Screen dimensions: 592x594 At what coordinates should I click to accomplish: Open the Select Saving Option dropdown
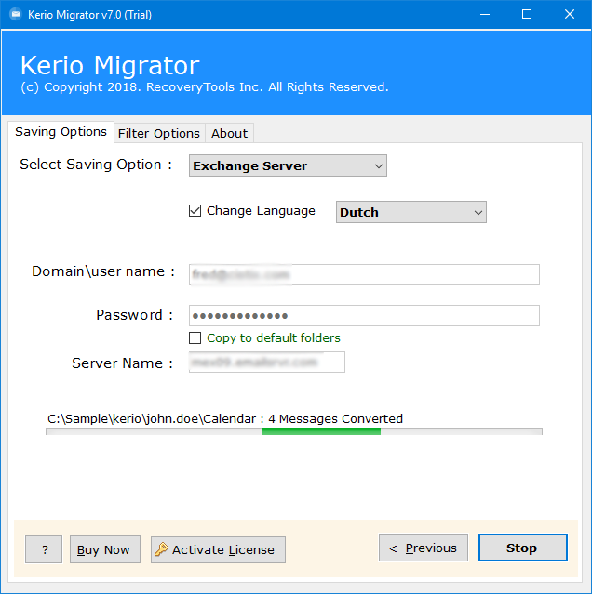click(288, 165)
